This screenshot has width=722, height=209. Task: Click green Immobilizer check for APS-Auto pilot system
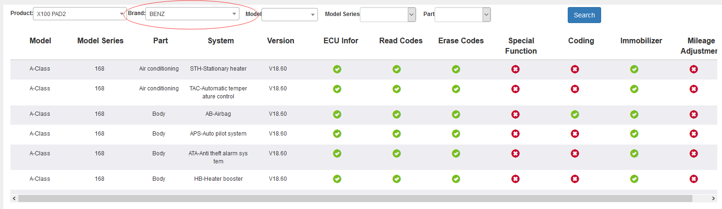tap(634, 134)
